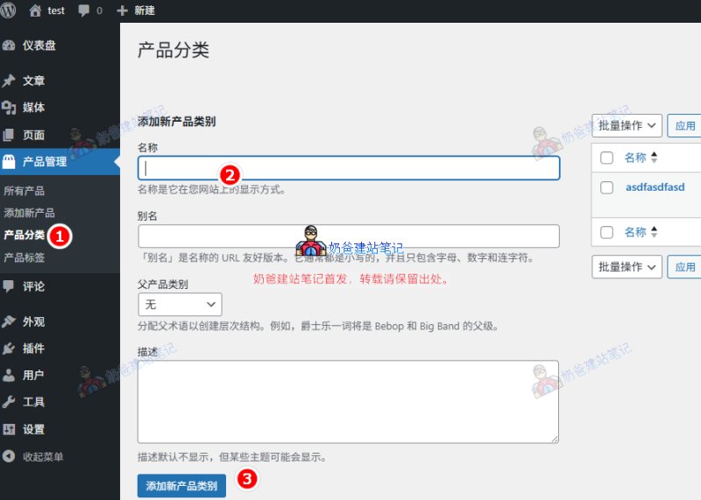The height and width of the screenshot is (500, 701).
Task: Click the 产品管理 store icon
Action: coord(9,161)
